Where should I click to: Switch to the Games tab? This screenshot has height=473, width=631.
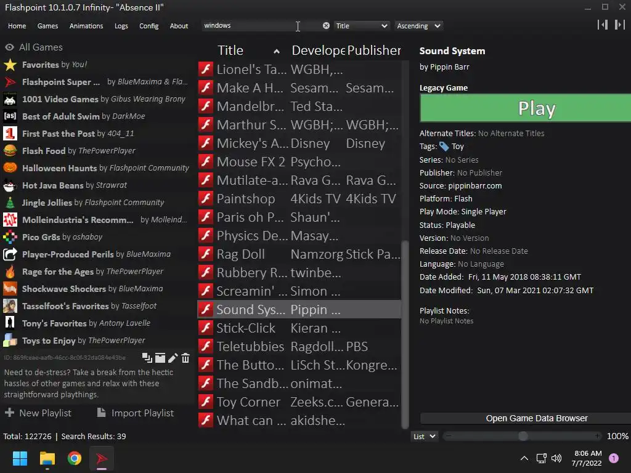(47, 26)
